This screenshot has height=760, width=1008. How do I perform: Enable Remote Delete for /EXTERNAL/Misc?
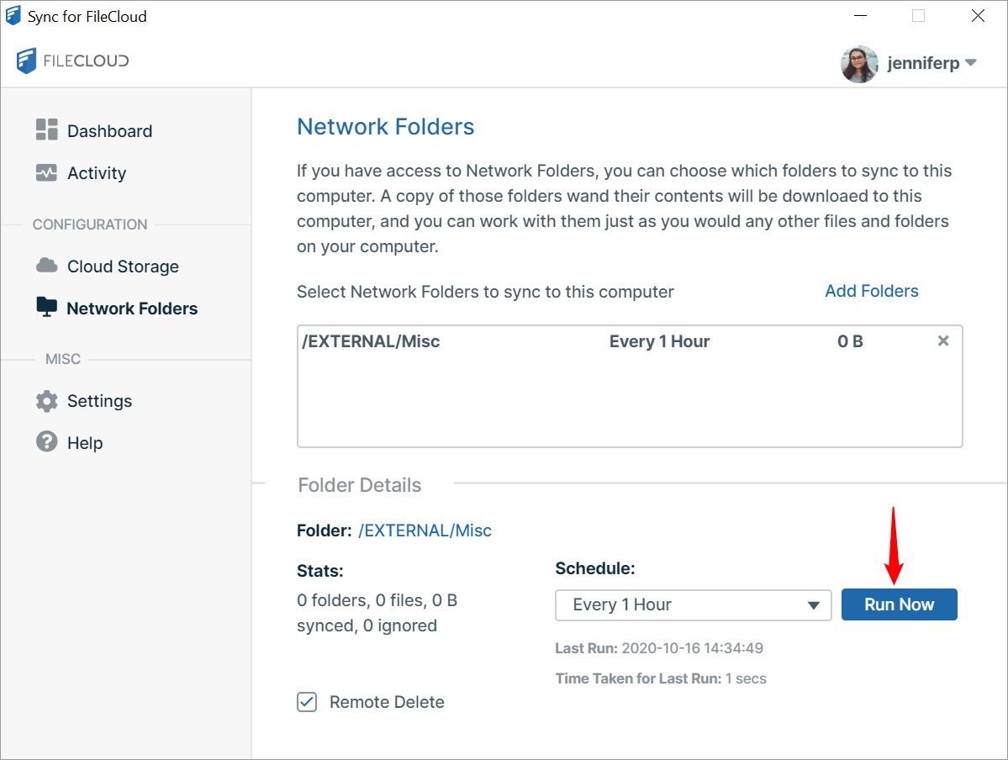click(x=306, y=702)
